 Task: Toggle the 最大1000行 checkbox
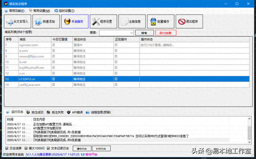point(26,148)
